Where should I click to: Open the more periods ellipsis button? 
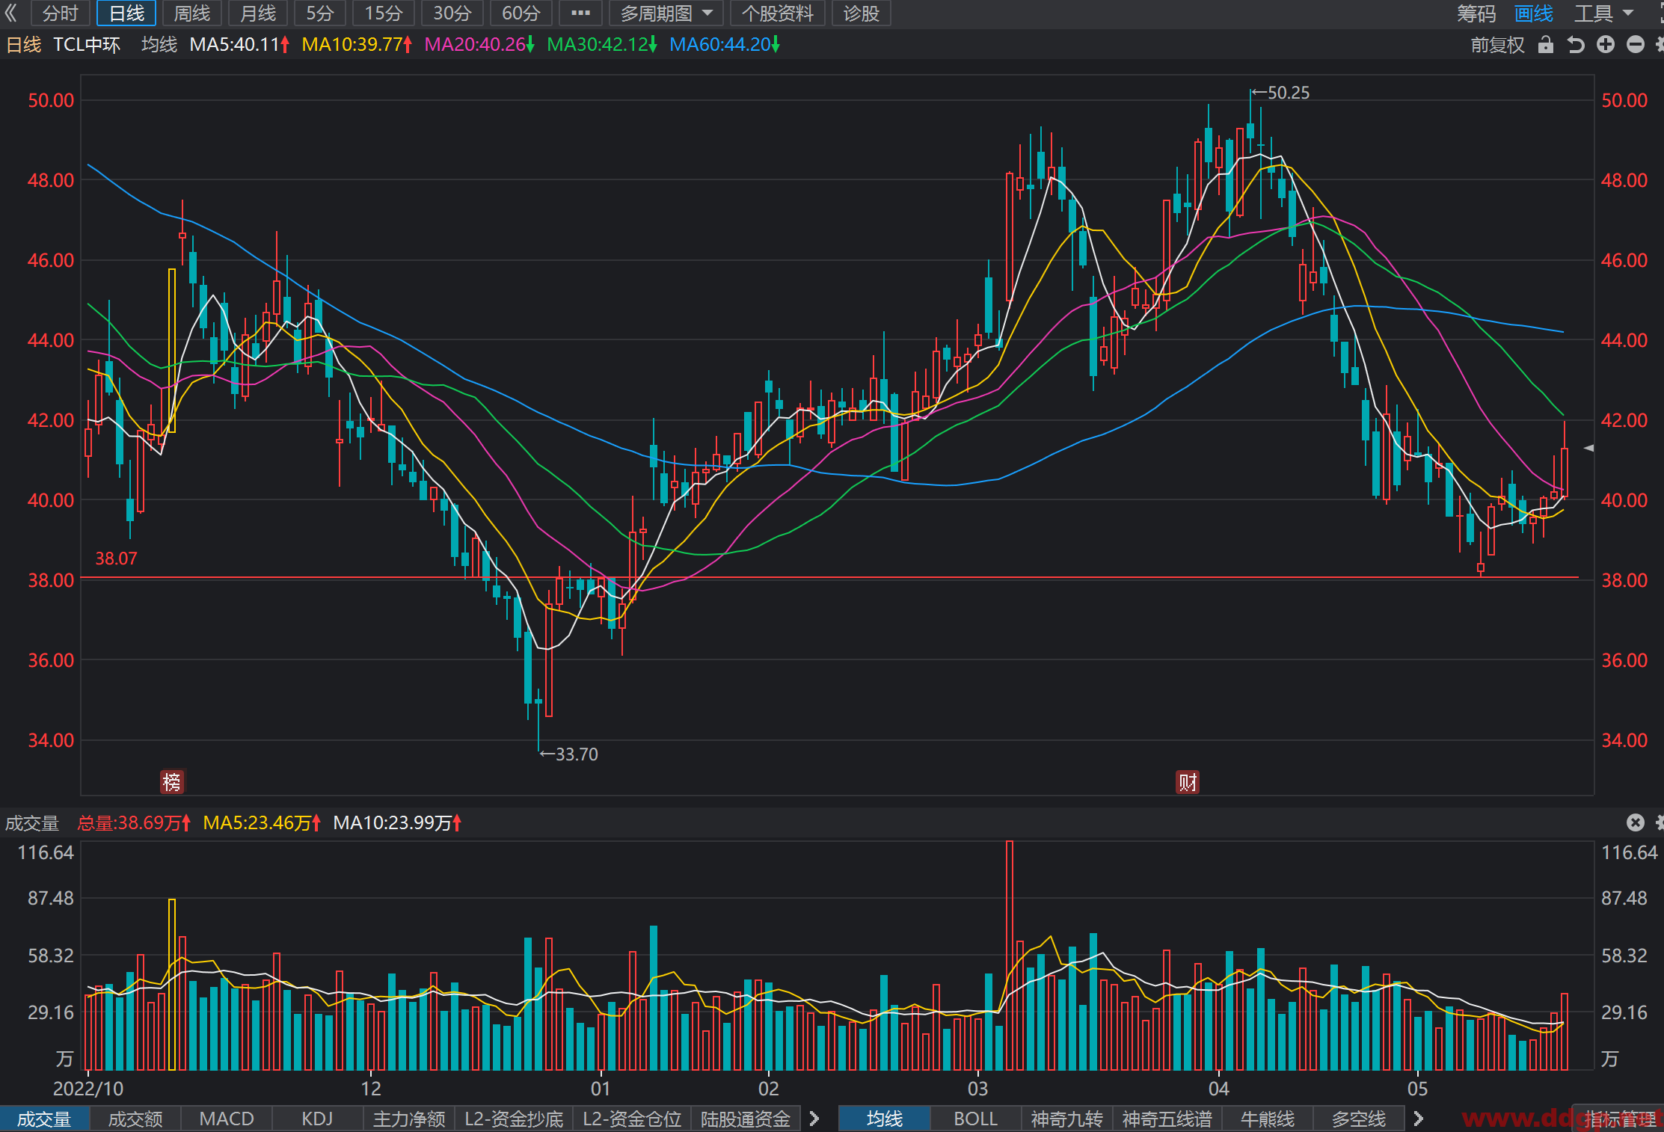pos(580,13)
